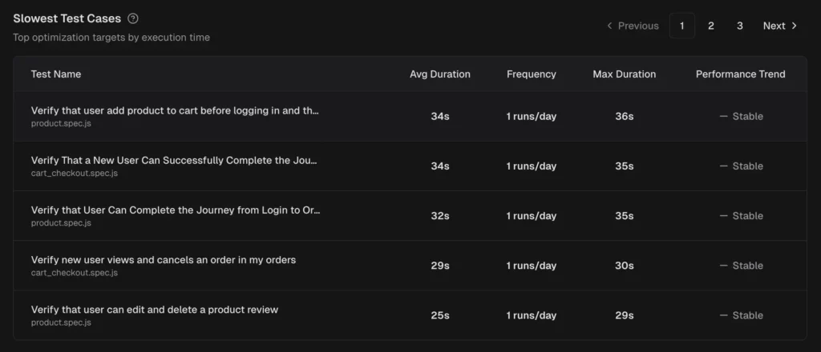Open the edit and delete product review test
Screen dimensions: 821x352
pyautogui.click(x=155, y=310)
